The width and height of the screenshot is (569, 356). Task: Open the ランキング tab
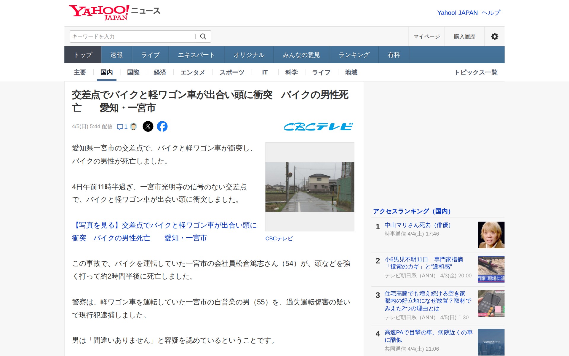[354, 55]
